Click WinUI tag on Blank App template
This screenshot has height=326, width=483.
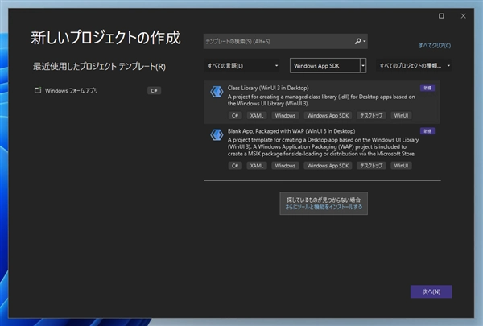click(x=401, y=166)
